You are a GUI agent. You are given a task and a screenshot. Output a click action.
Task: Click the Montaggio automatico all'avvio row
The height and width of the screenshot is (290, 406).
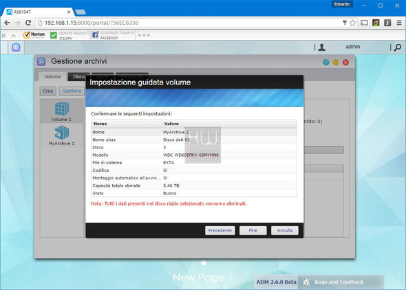[x=194, y=178]
